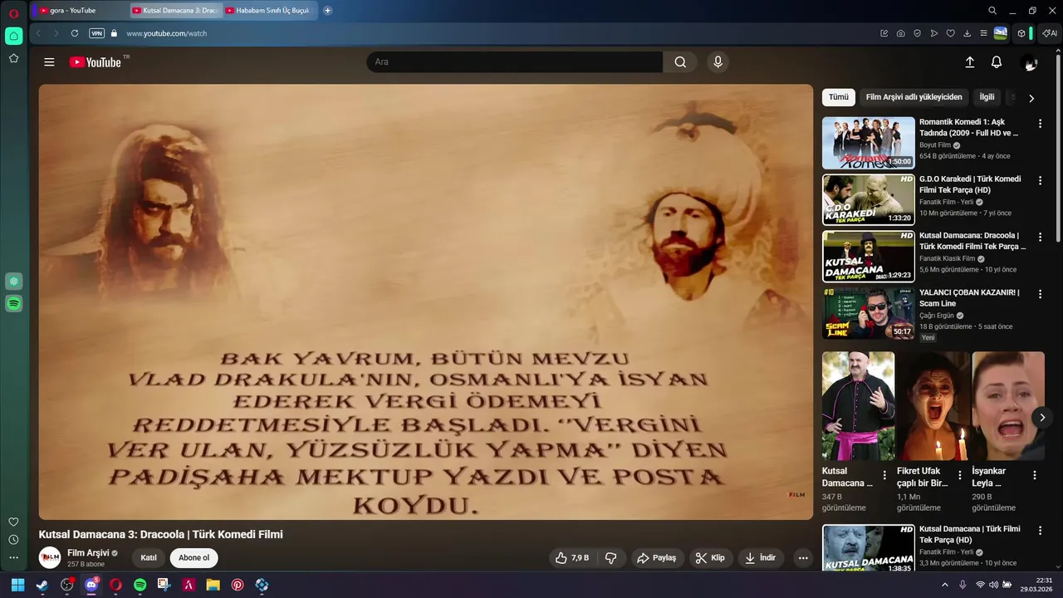The height and width of the screenshot is (598, 1063).
Task: Select the Tümü filter chip
Action: tap(839, 97)
